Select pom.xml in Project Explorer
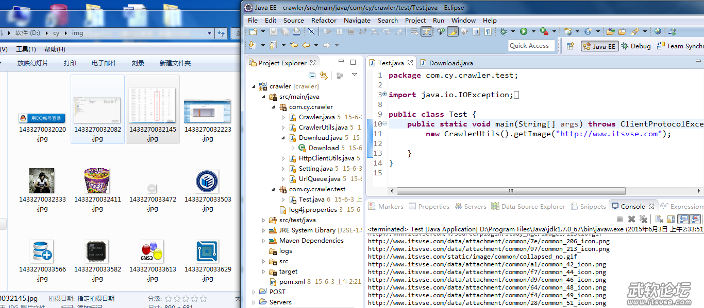704x308 pixels. point(292,282)
